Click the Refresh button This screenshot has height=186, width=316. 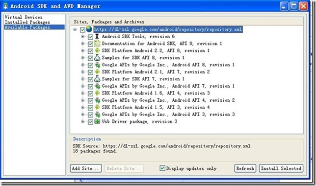pyautogui.click(x=245, y=168)
